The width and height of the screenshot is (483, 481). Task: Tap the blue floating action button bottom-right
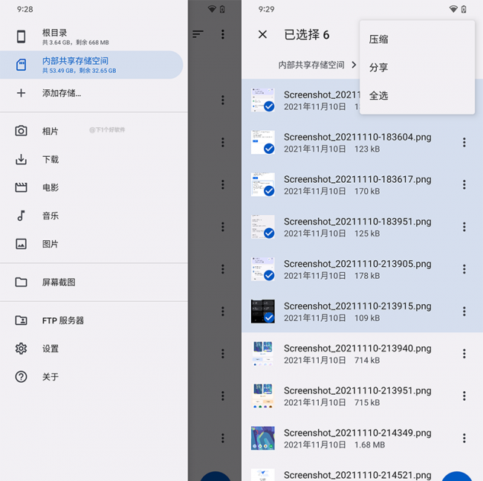pos(457,477)
